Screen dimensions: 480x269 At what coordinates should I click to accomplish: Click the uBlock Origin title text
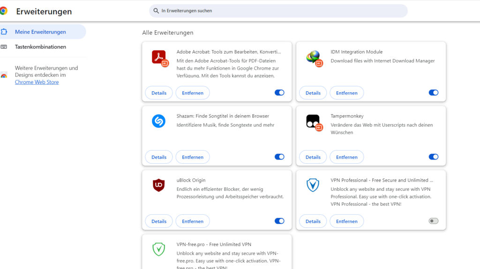click(x=191, y=181)
